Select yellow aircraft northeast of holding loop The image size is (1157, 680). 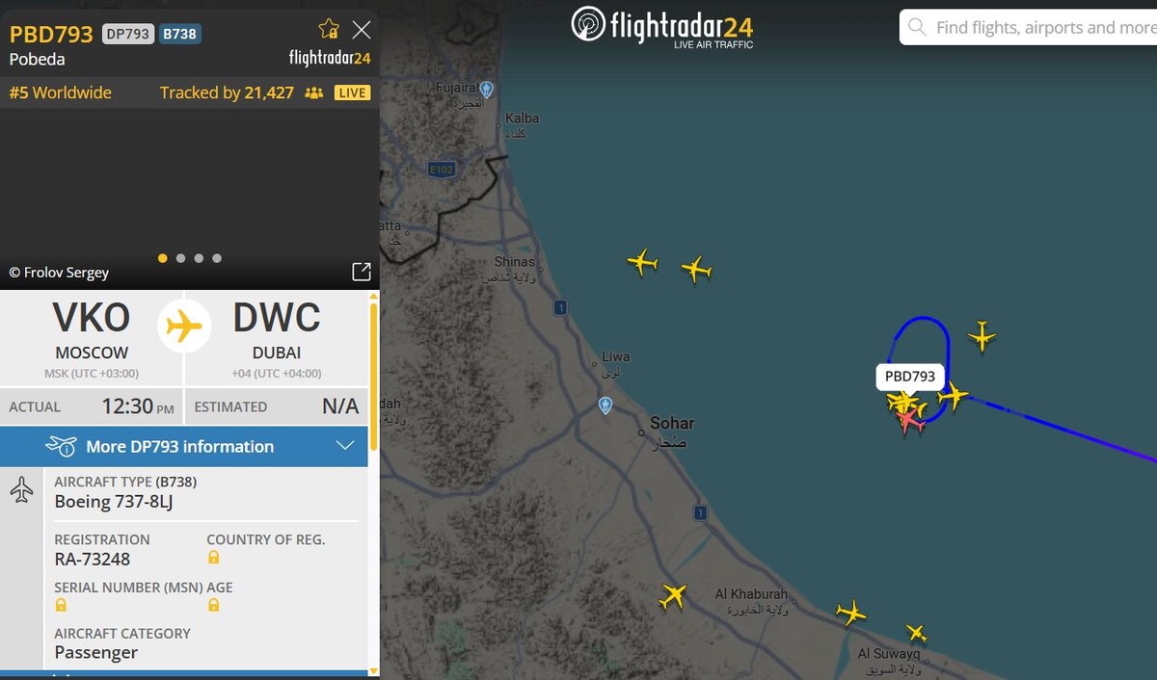[x=982, y=336]
